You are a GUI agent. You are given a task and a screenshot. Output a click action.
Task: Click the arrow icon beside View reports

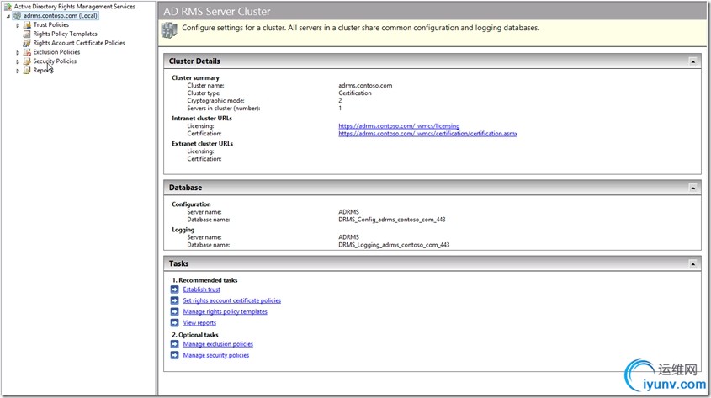(x=174, y=323)
